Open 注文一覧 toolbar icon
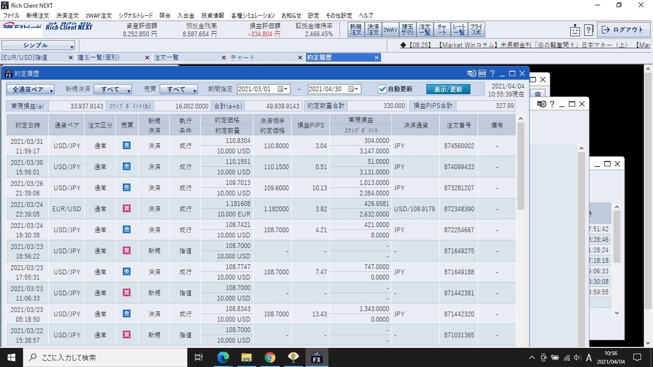Image resolution: width=653 pixels, height=367 pixels. (424, 29)
